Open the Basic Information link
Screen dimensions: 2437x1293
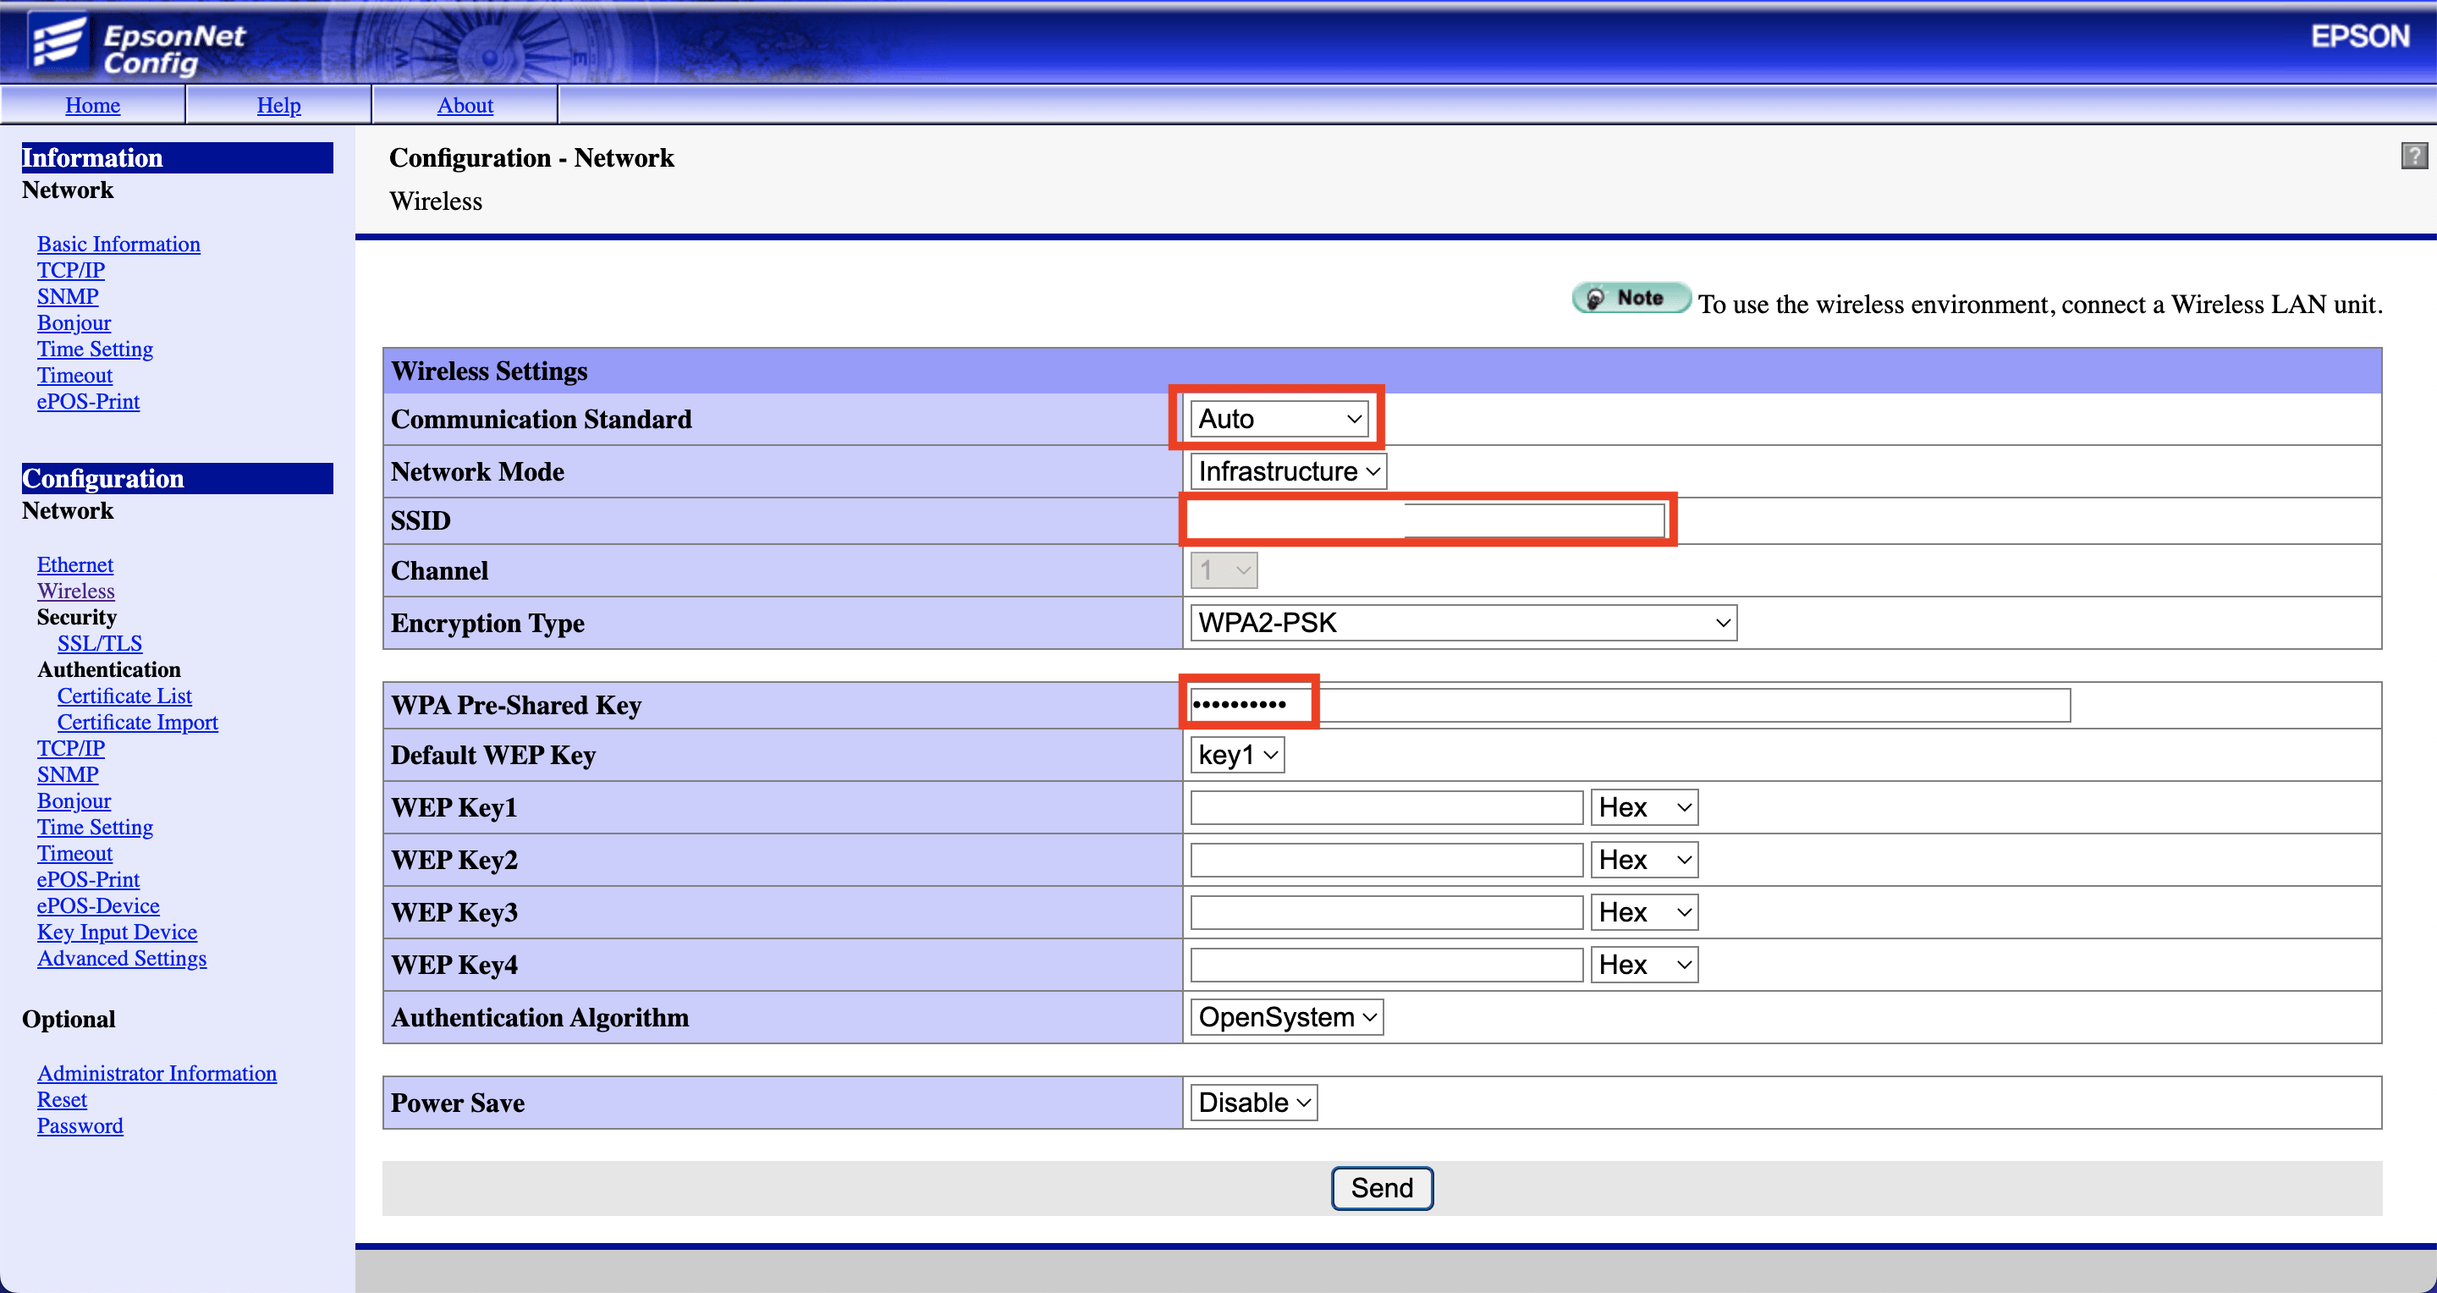tap(118, 244)
